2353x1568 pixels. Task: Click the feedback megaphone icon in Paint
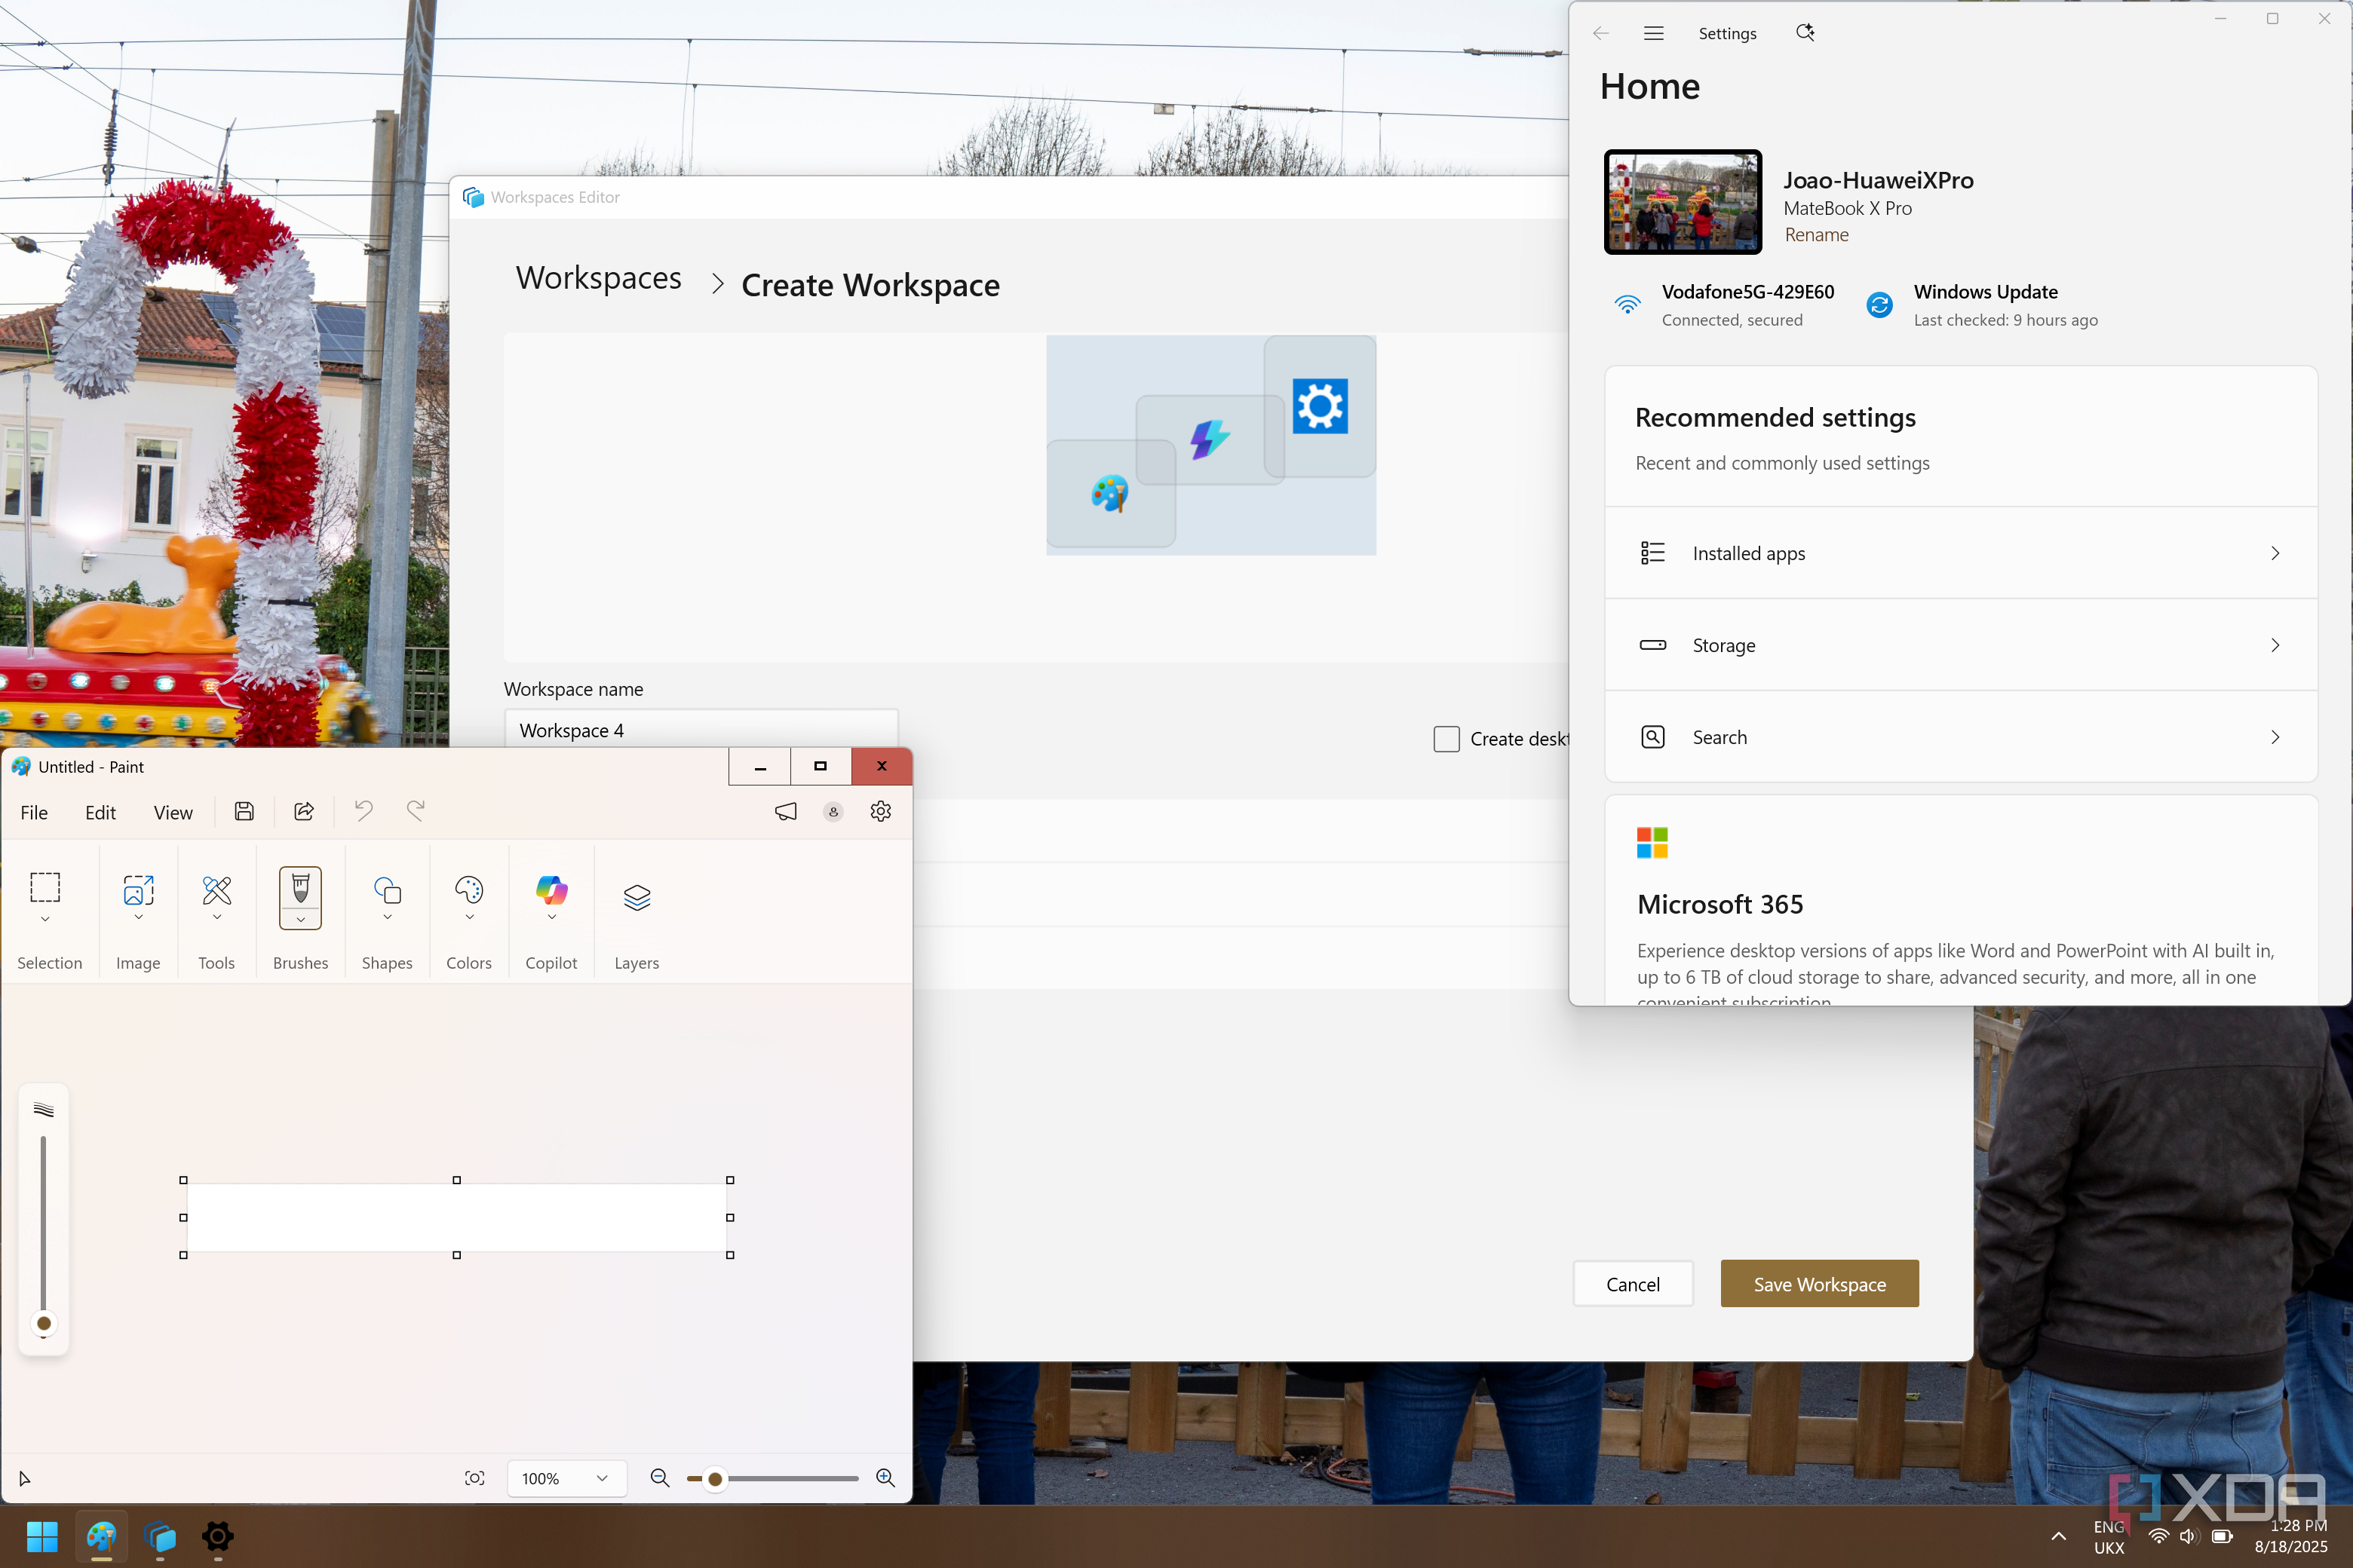click(787, 811)
